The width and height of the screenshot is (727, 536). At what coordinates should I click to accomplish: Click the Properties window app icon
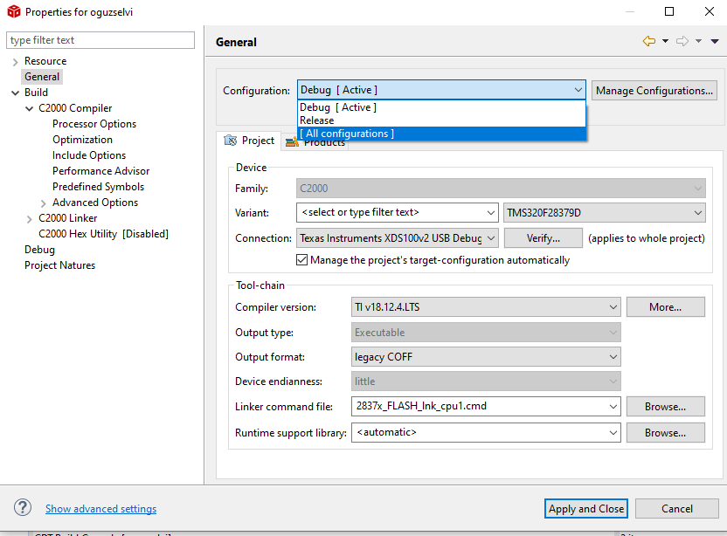(13, 12)
